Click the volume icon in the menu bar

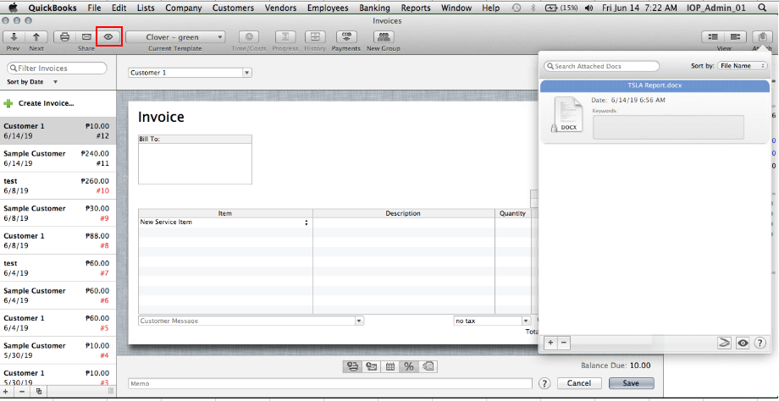click(x=588, y=8)
